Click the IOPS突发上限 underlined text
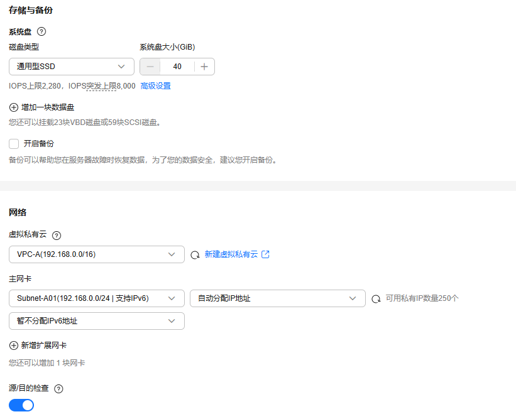Screen dimensions: 516x419 coord(101,86)
